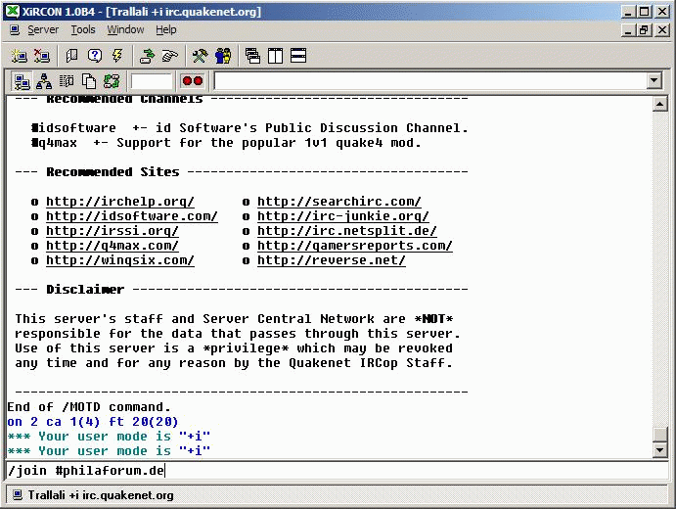Open the Server menu

[42, 30]
